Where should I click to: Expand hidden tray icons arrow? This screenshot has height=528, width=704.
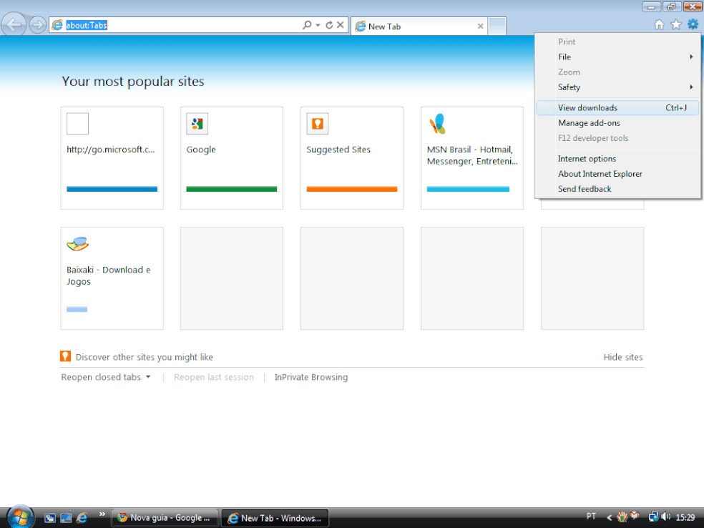click(x=610, y=518)
